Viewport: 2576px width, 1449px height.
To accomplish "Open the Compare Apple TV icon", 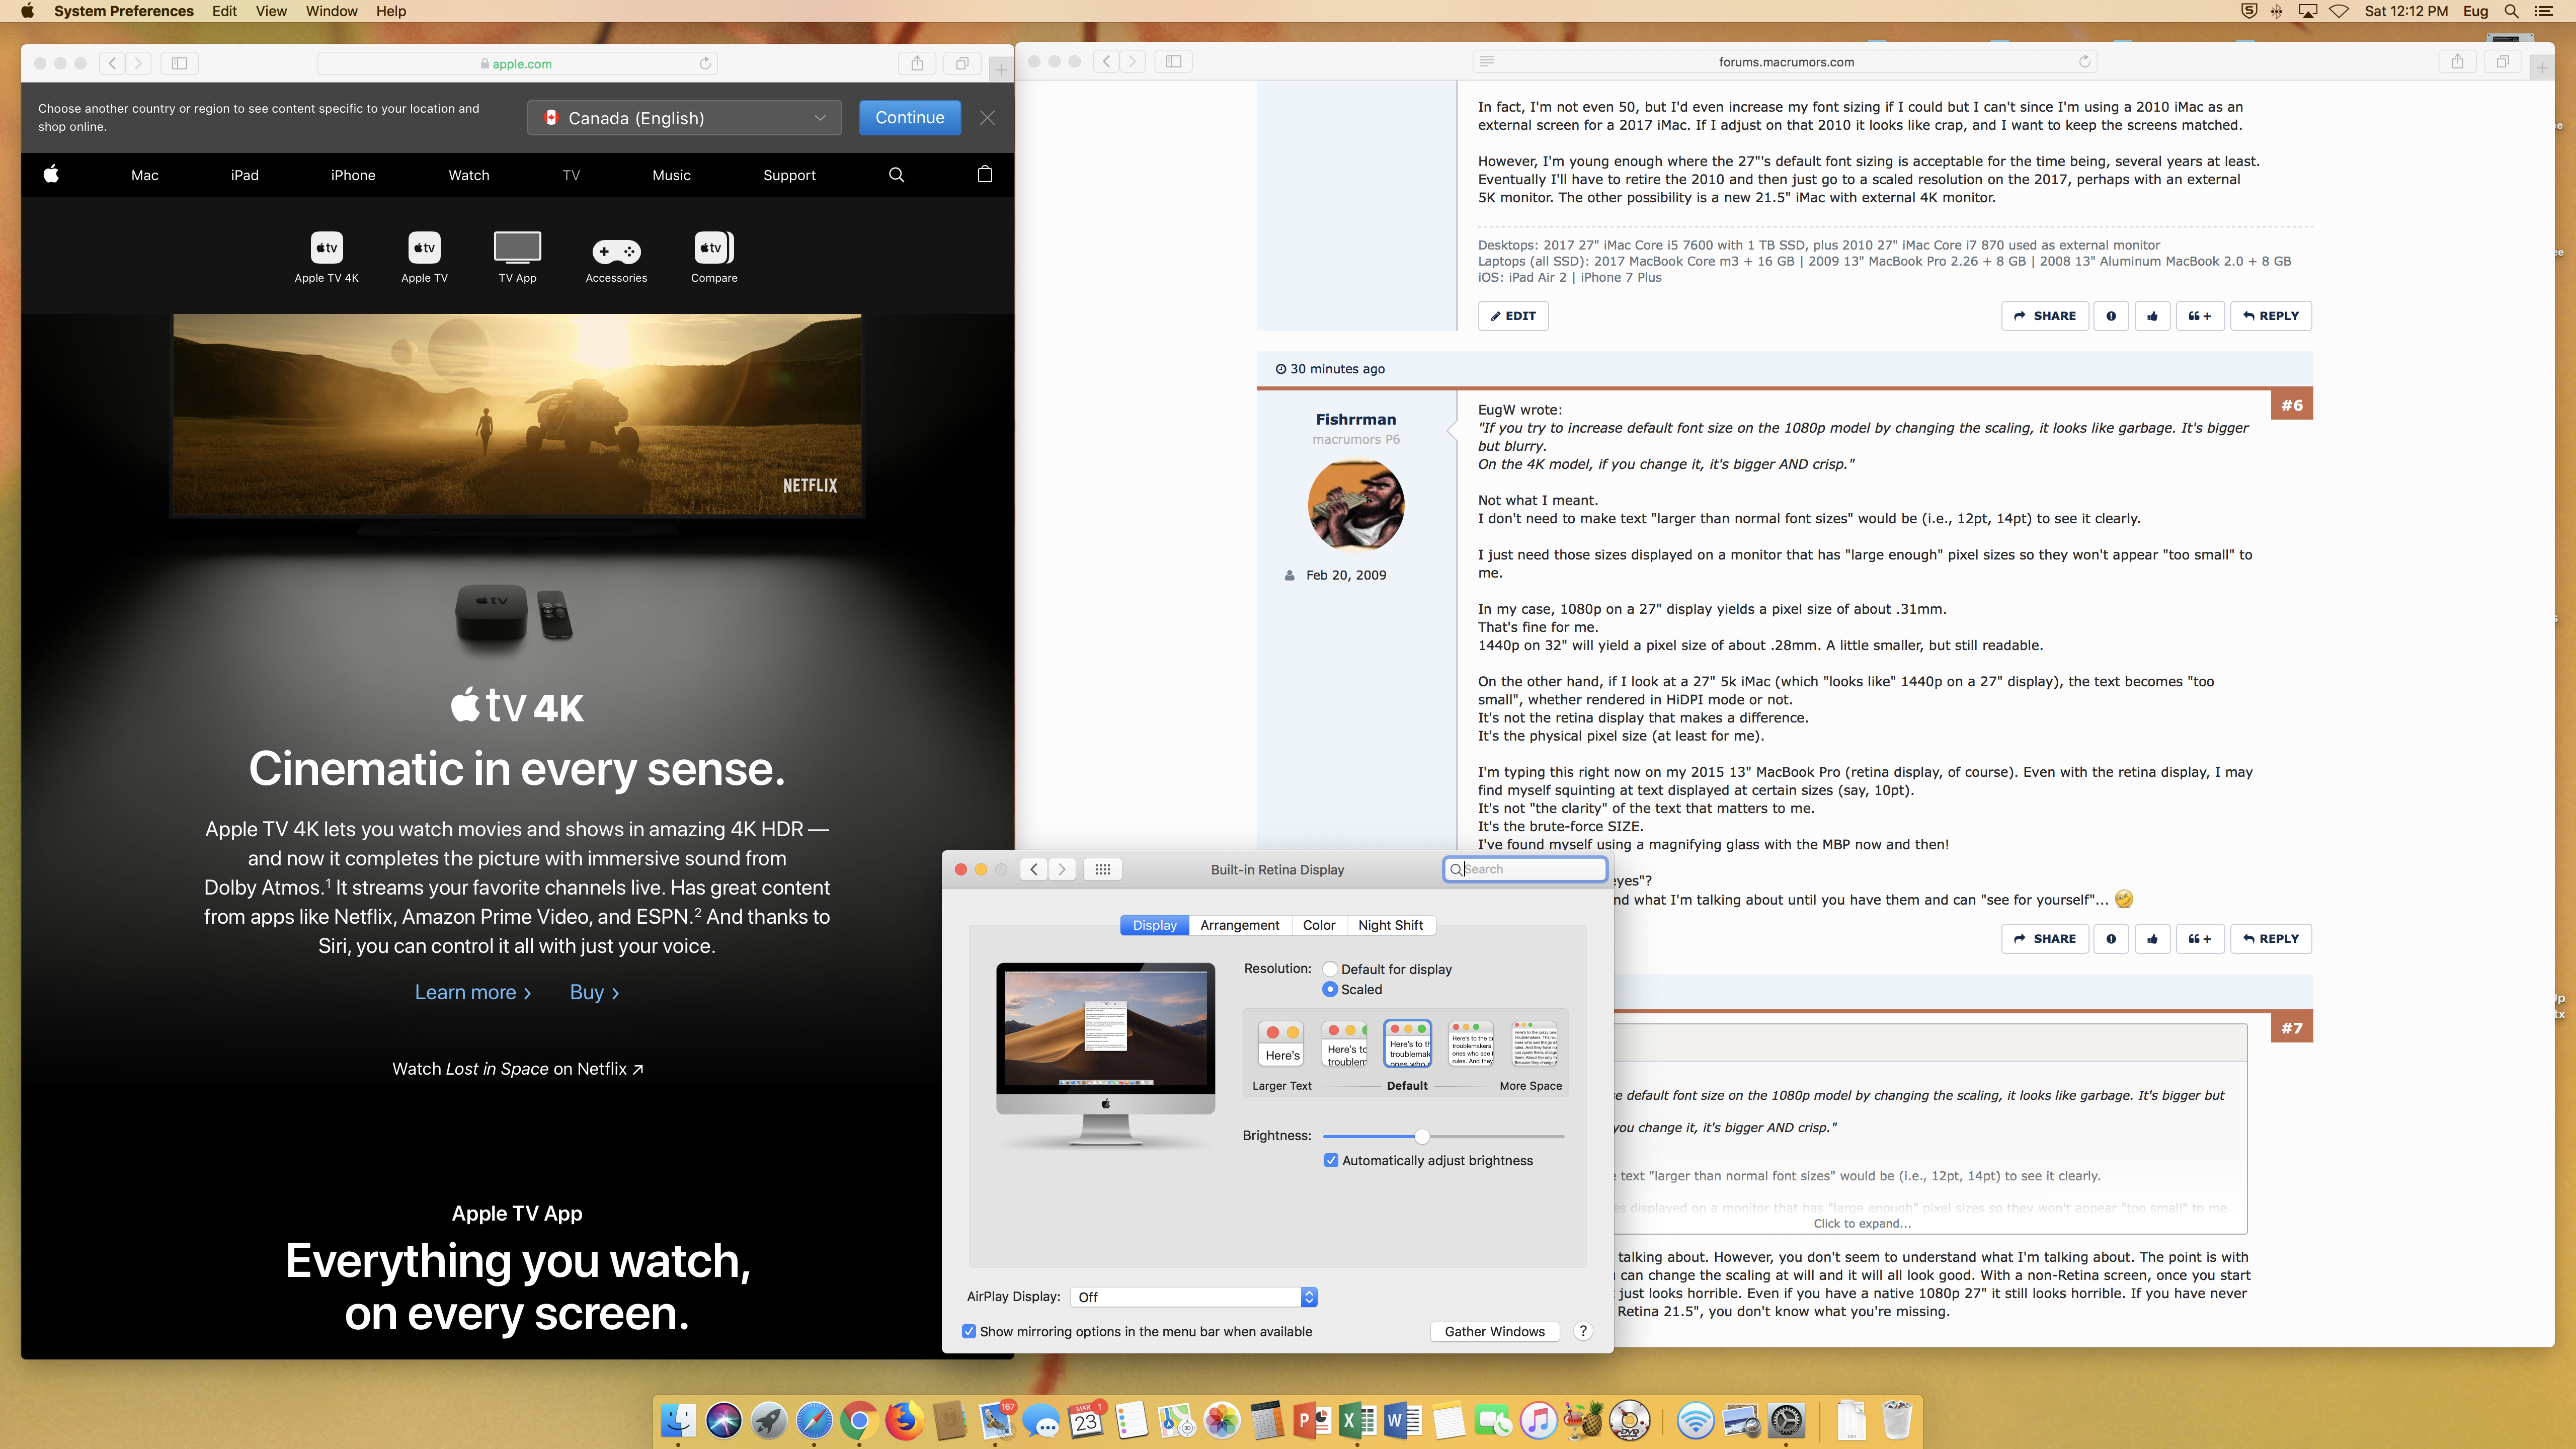I will 714,257.
